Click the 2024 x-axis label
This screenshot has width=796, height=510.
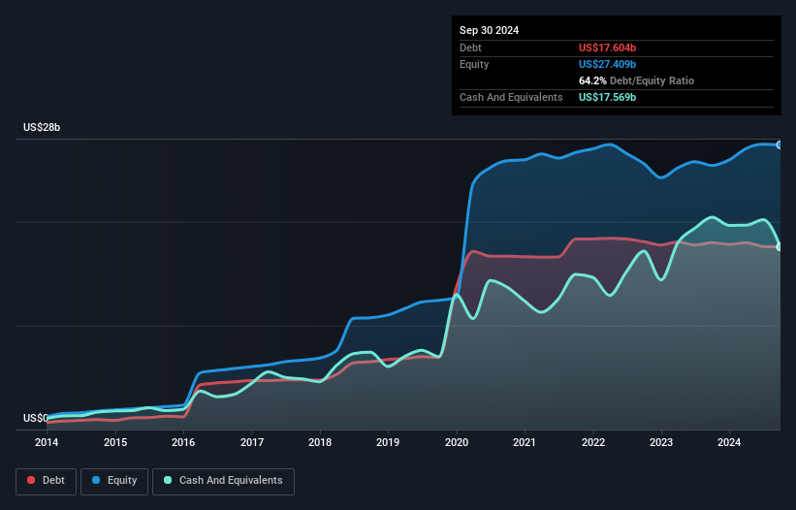click(729, 442)
